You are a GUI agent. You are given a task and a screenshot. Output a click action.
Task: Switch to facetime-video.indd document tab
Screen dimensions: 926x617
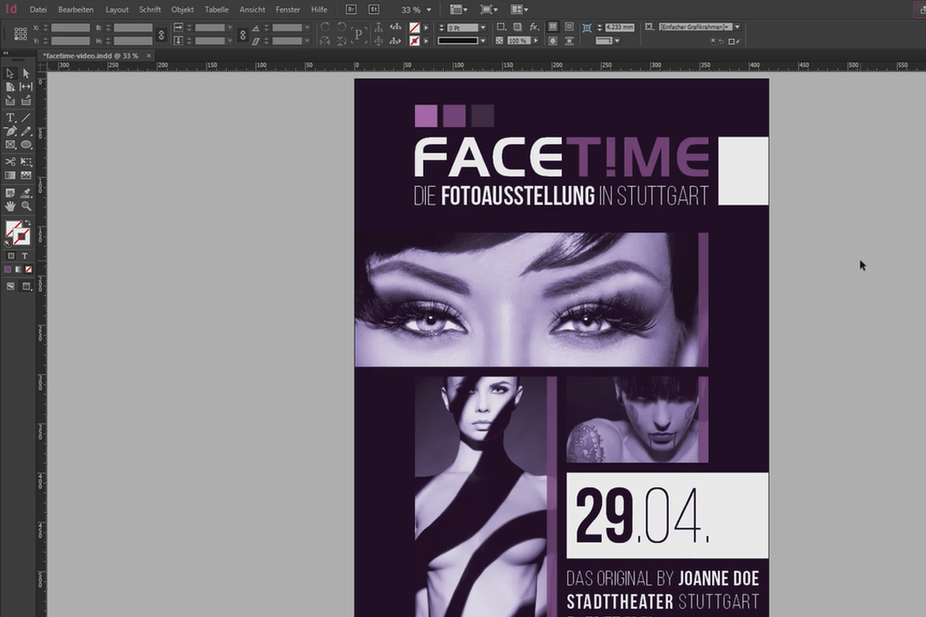[x=90, y=56]
